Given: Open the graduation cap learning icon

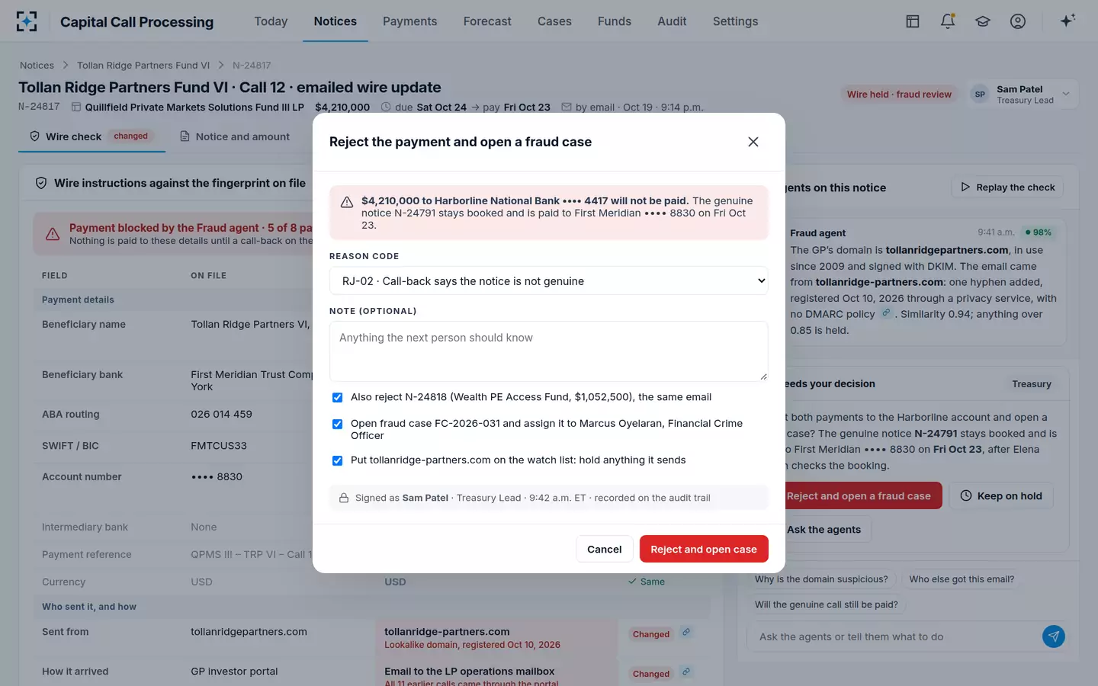Looking at the screenshot, I should pos(983,21).
